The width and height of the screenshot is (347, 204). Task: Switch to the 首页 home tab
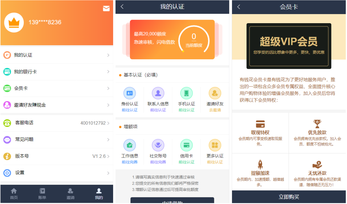[x=14, y=193]
